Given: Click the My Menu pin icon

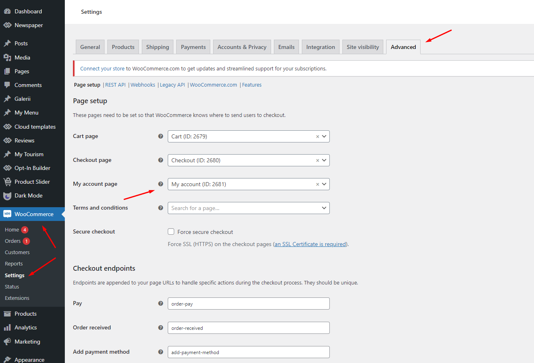Looking at the screenshot, I should click(x=7, y=113).
